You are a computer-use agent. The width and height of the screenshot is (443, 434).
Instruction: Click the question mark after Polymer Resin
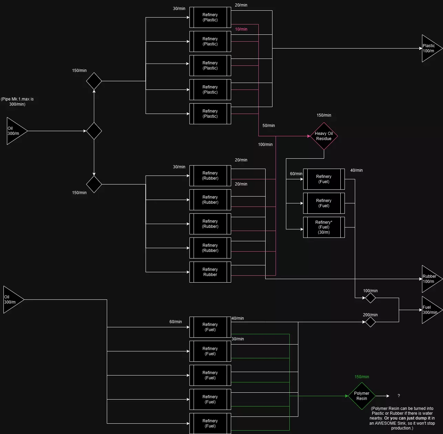(399, 396)
